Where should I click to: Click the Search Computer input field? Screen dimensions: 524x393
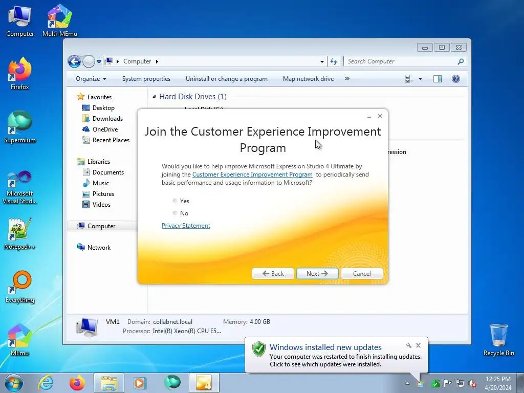click(x=401, y=61)
